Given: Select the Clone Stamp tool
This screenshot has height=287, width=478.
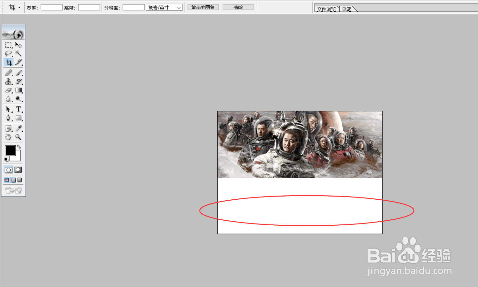Looking at the screenshot, I should point(8,82).
